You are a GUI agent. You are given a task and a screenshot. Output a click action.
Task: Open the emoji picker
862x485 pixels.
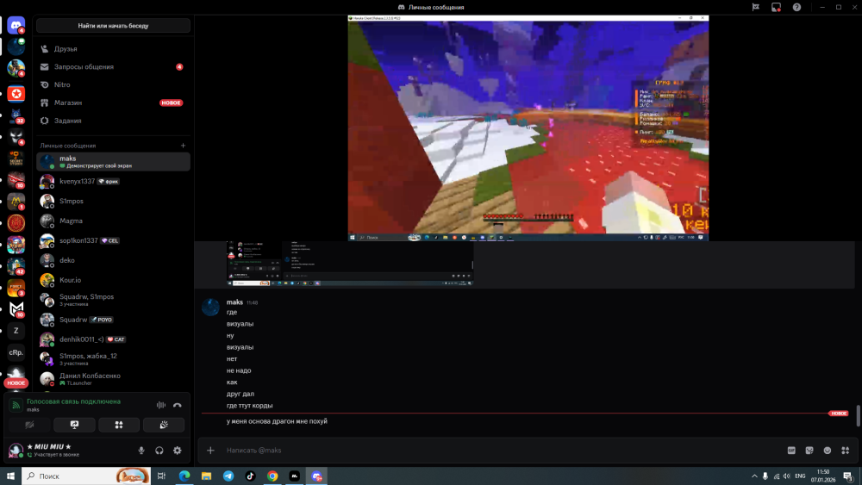[828, 451]
